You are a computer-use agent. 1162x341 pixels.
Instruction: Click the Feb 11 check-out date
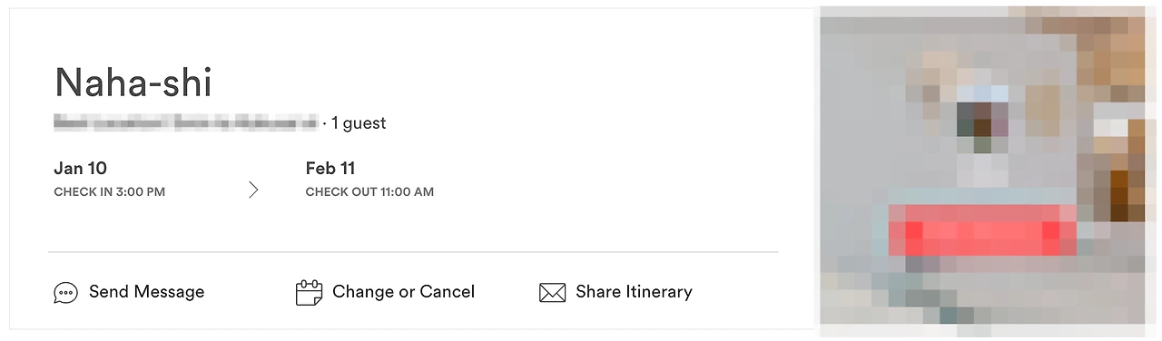pos(330,168)
